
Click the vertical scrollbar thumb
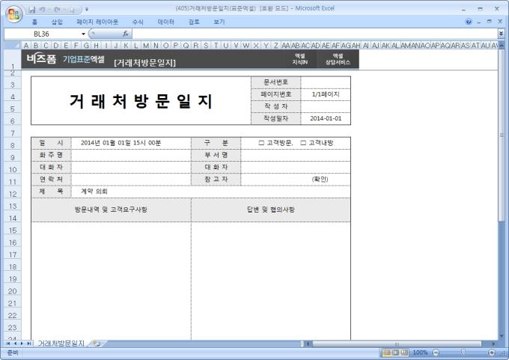pos(502,135)
